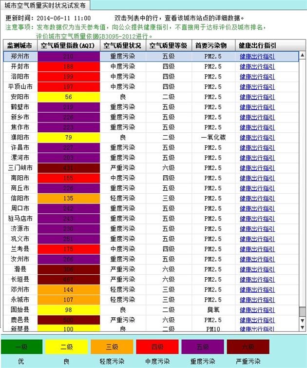This screenshot has height=368, width=307.
Task: Click the 首要污染物 column header
Action: click(x=213, y=45)
